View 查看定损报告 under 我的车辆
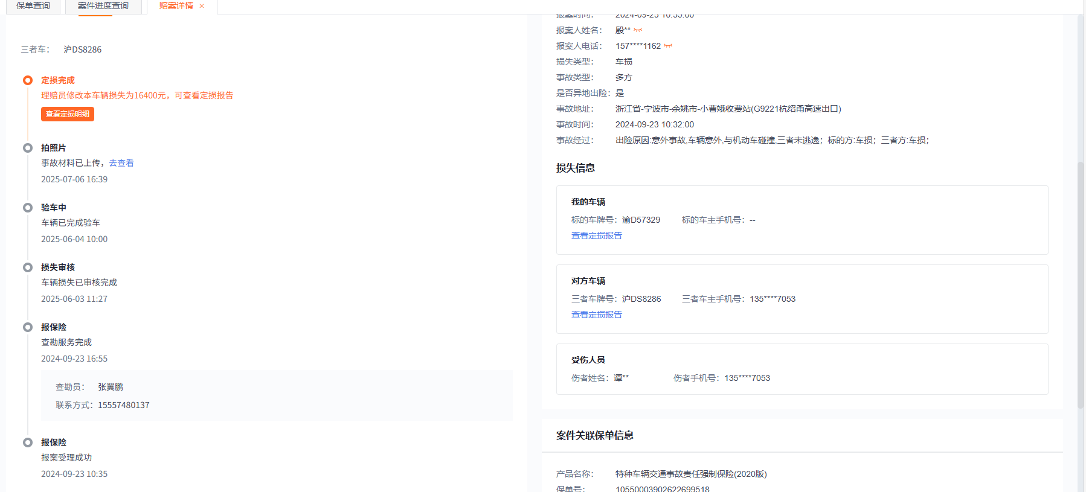The image size is (1086, 492). tap(596, 235)
